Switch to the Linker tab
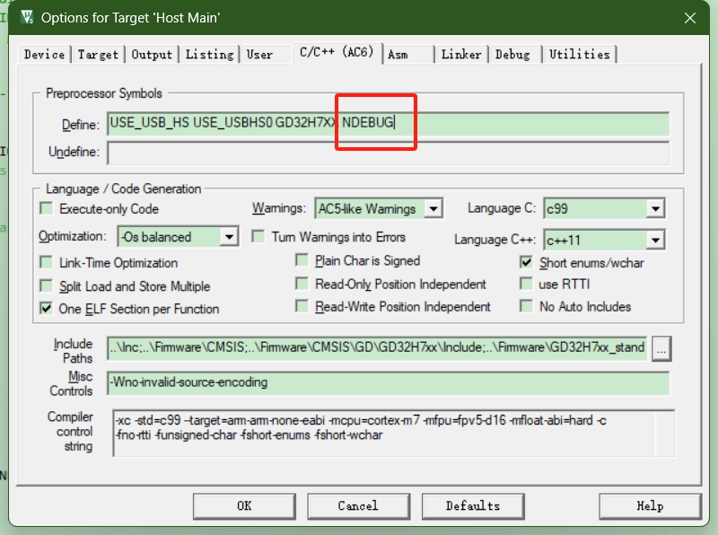This screenshot has height=535, width=718. pyautogui.click(x=460, y=54)
